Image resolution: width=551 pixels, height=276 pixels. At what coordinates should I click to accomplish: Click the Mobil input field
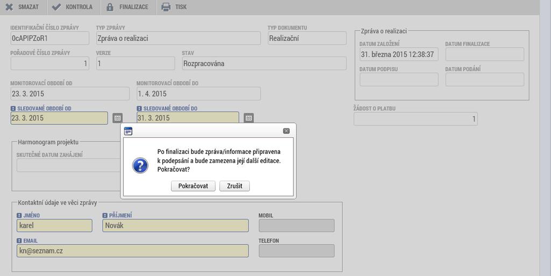click(x=296, y=225)
